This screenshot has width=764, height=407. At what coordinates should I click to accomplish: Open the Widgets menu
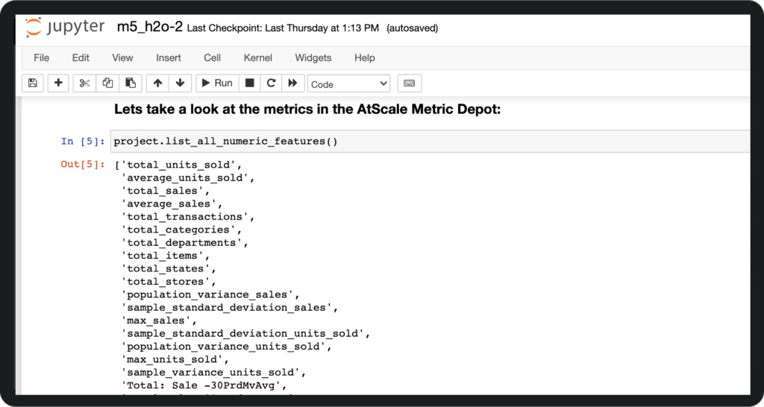[x=313, y=57]
